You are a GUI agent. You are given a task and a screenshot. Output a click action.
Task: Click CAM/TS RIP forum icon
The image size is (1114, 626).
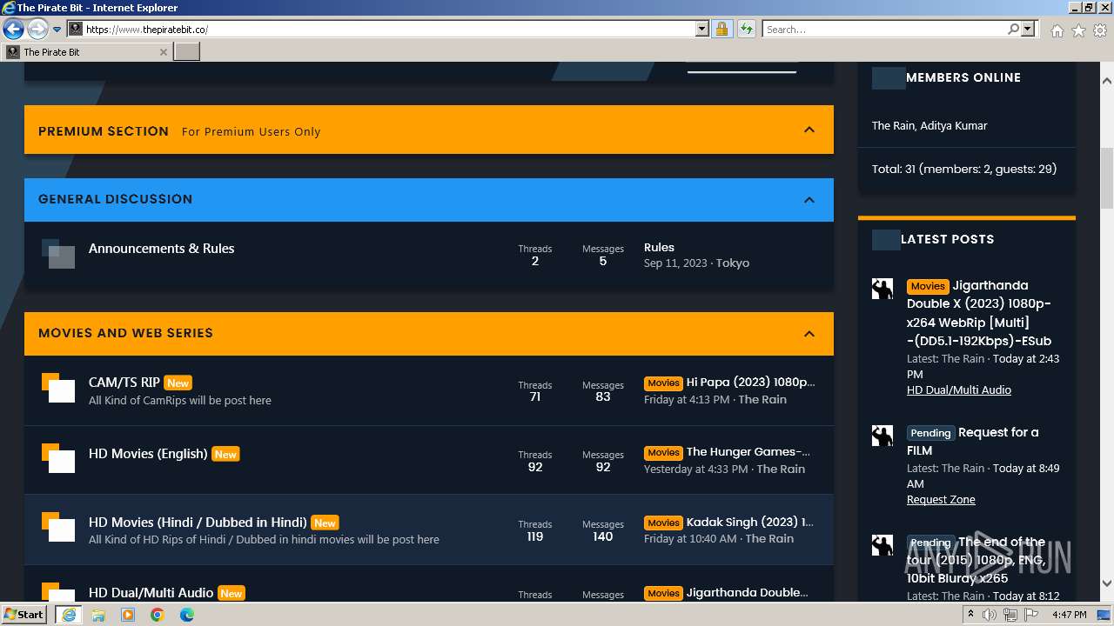[x=58, y=388]
